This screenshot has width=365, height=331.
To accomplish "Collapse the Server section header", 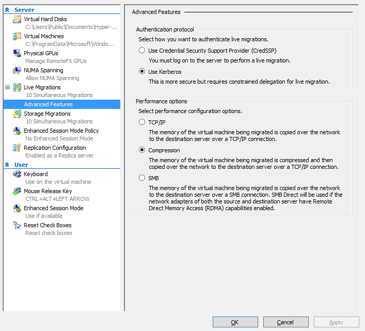I will pos(7,10).
